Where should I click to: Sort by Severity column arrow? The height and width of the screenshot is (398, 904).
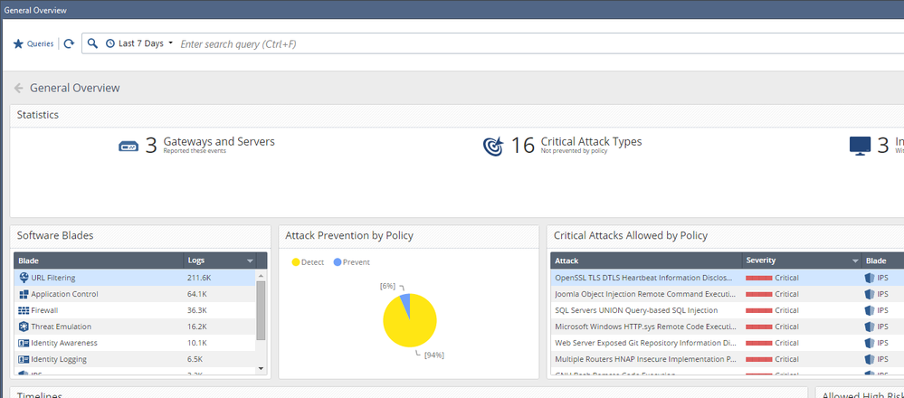(x=852, y=261)
